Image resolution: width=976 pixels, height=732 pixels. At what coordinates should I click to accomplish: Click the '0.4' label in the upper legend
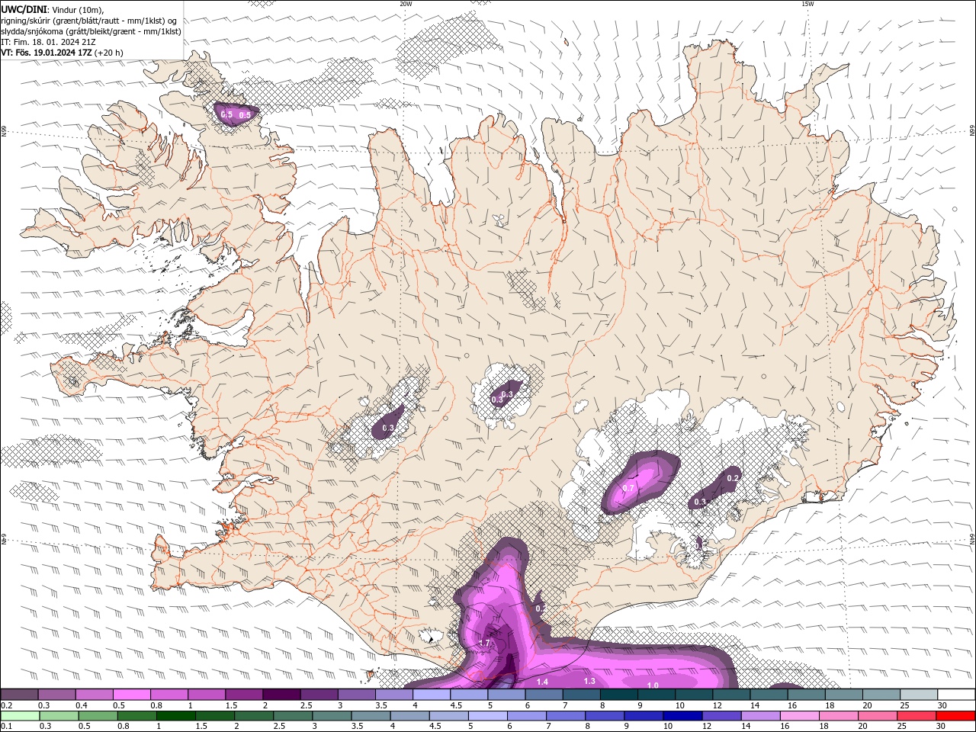[82, 705]
